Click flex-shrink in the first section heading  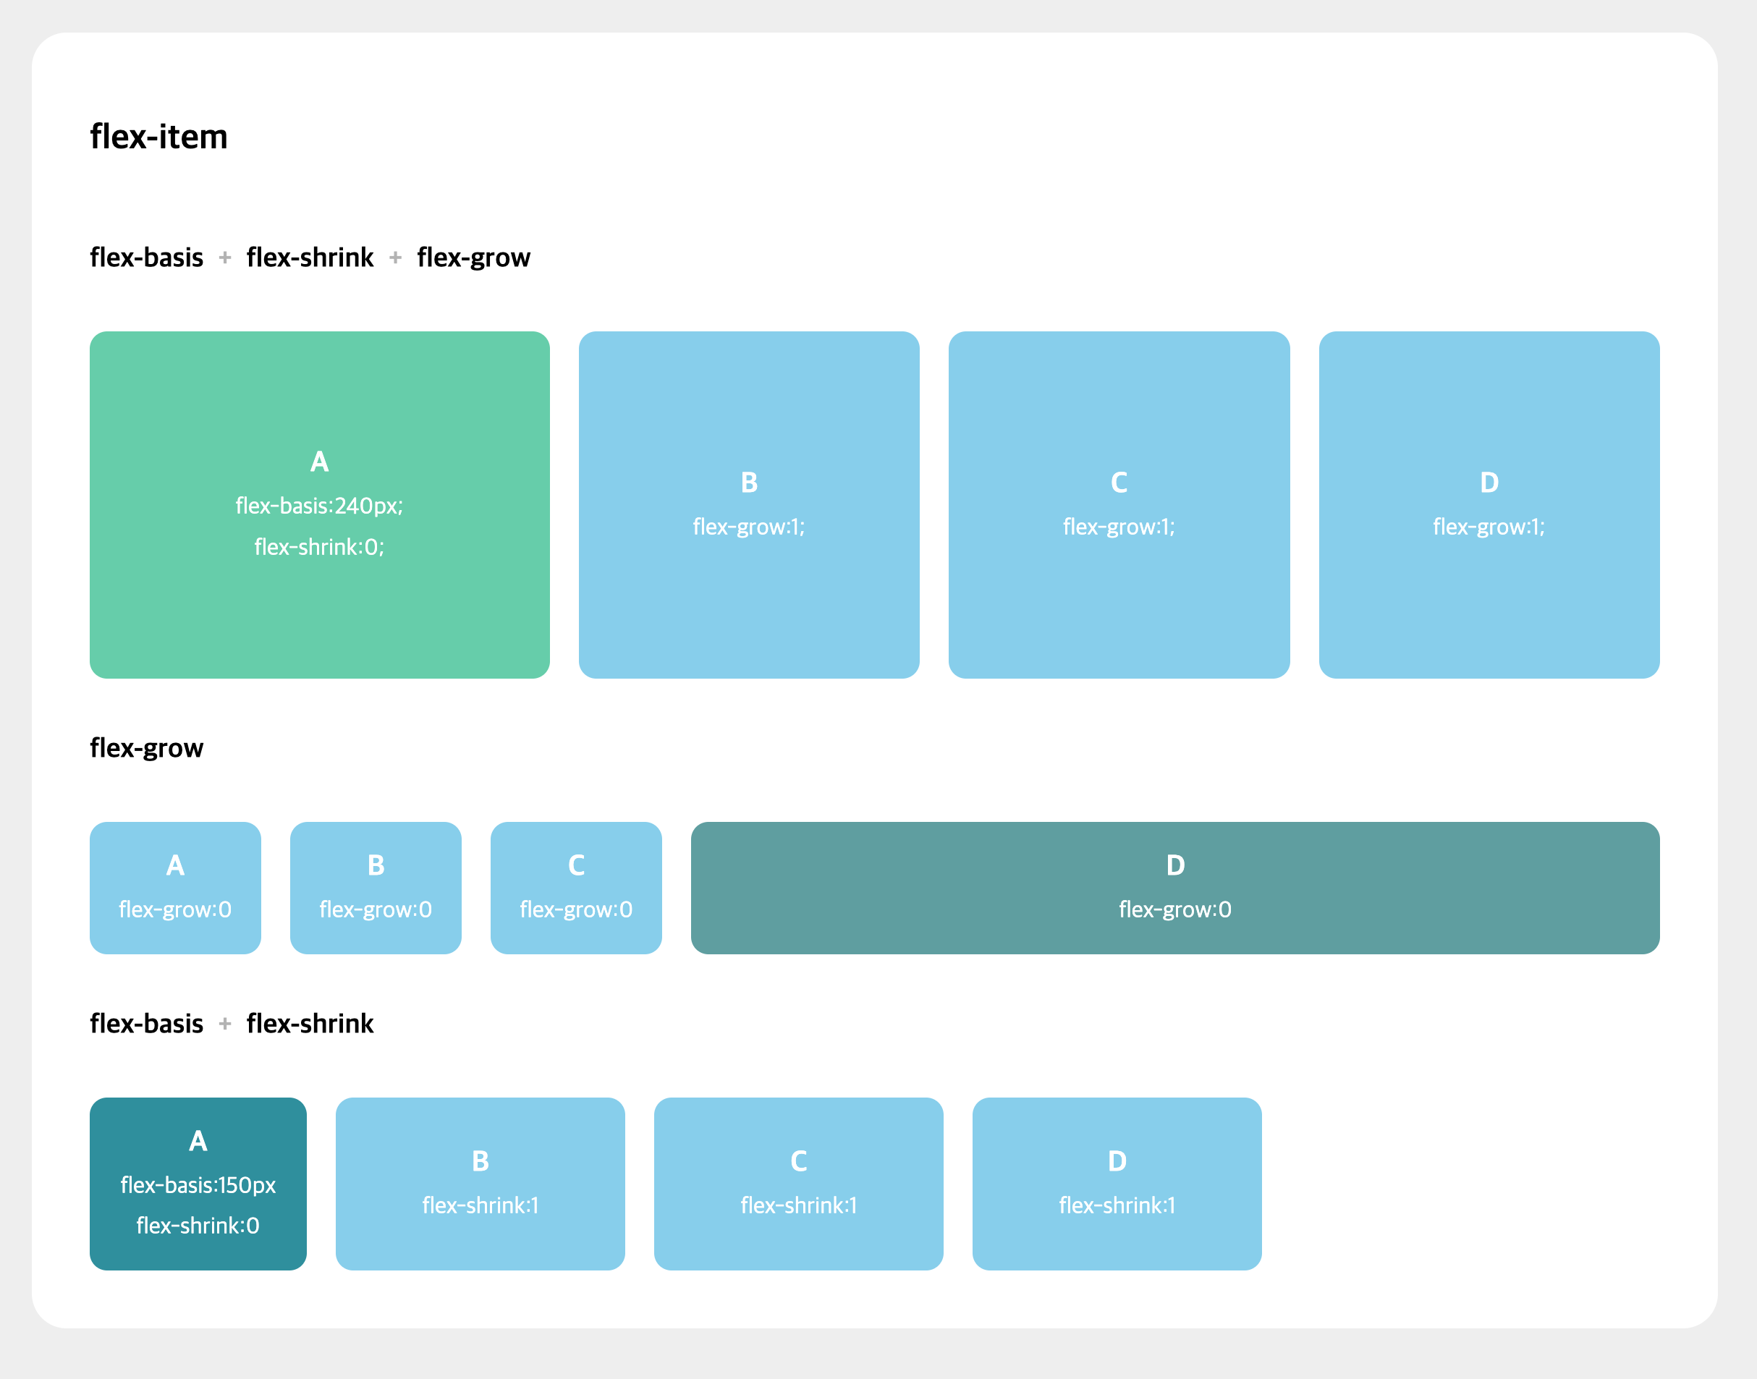click(310, 258)
